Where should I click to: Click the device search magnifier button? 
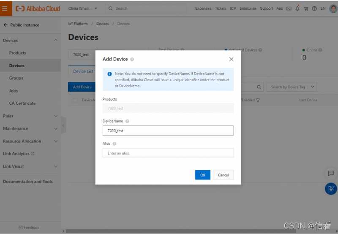tap(259, 87)
